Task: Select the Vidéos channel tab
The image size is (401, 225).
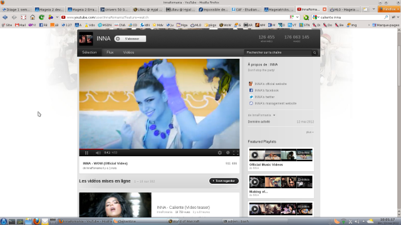Action: click(x=128, y=52)
